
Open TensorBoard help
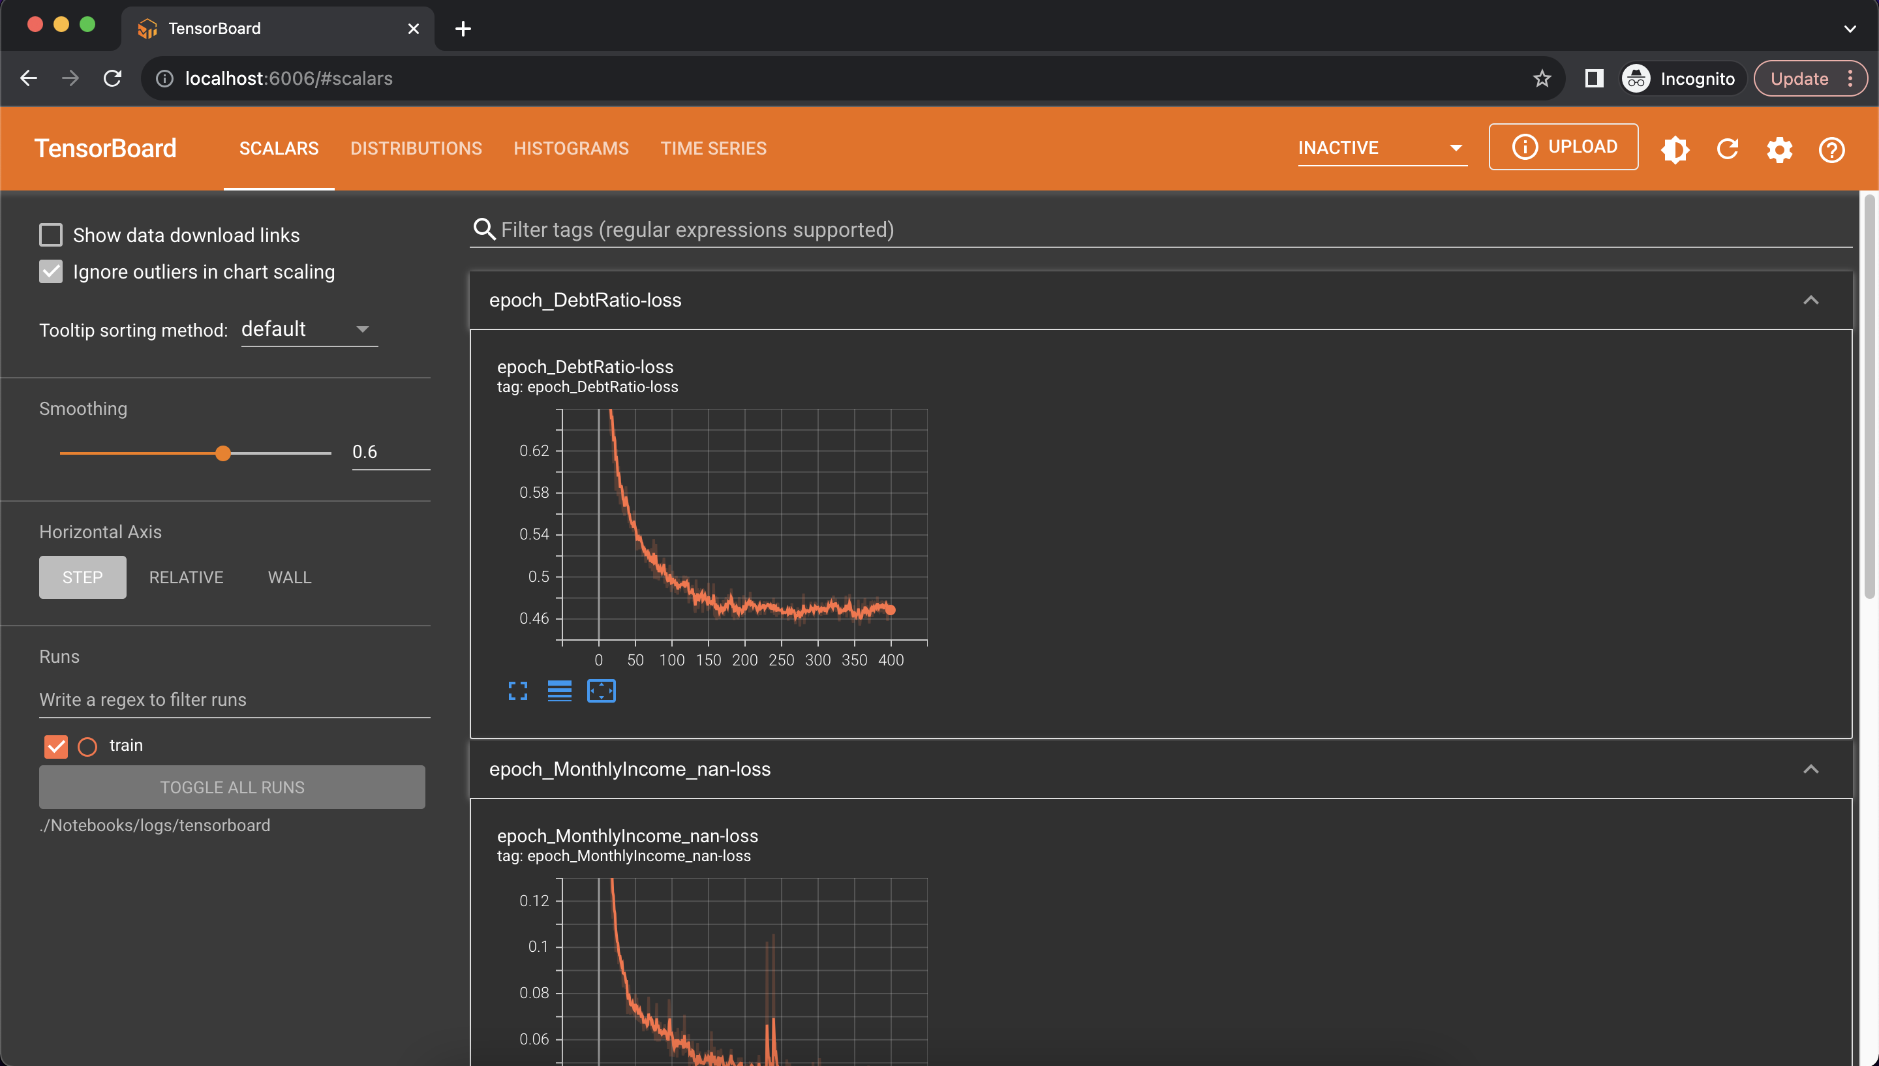click(1831, 149)
